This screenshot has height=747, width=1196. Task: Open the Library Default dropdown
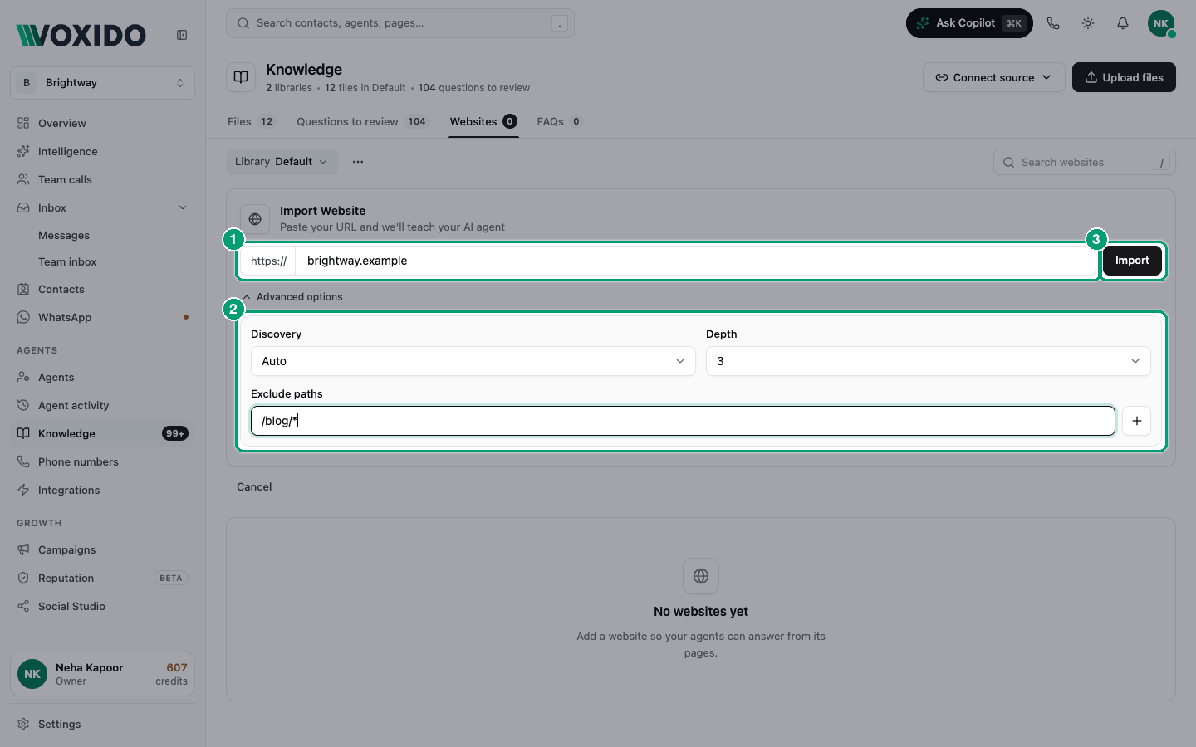point(282,162)
